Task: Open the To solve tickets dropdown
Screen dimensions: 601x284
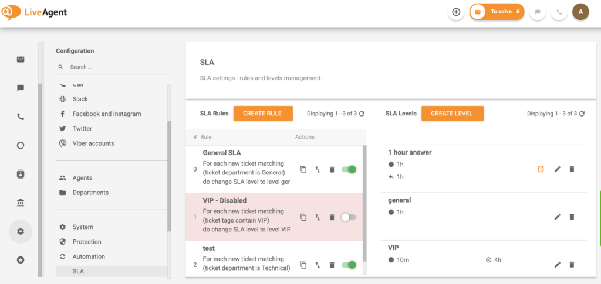Action: pyautogui.click(x=497, y=12)
